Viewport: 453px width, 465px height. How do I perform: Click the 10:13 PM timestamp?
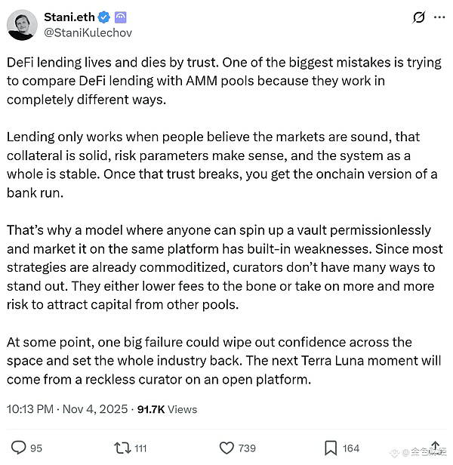point(30,409)
